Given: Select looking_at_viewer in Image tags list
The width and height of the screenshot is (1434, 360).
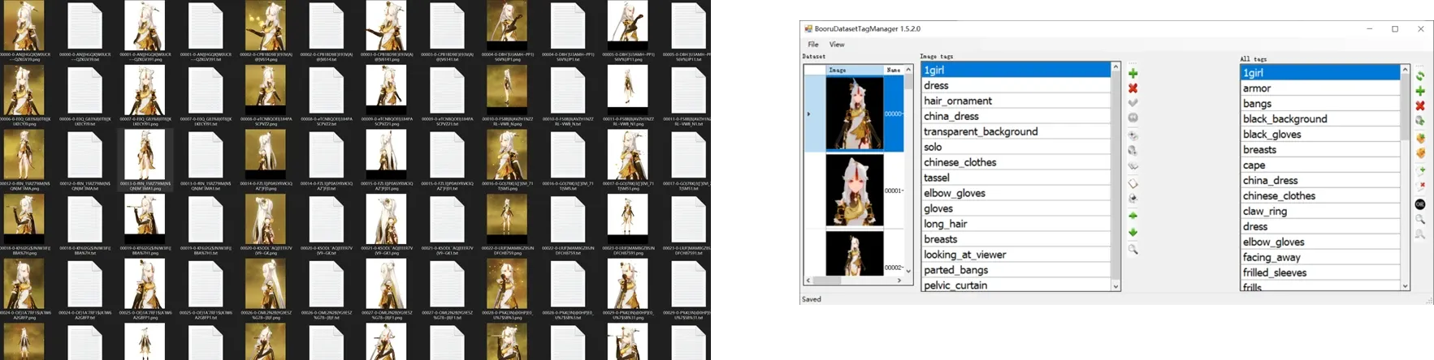Looking at the screenshot, I should [x=1016, y=255].
